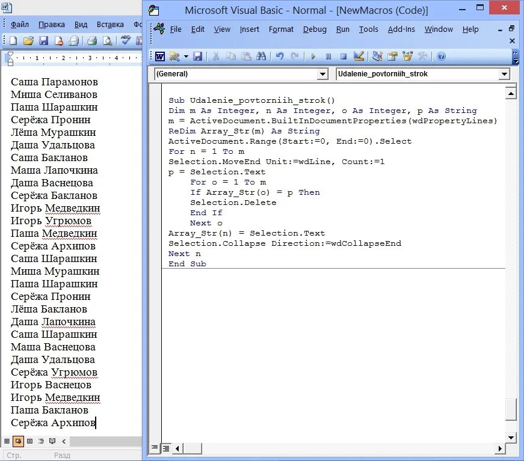This screenshot has height=461, width=524.
Task: Switch Word to Reading Layout book icon
Action: [52, 441]
